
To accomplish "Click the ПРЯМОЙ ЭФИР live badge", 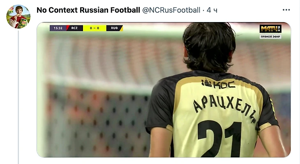I will click(x=270, y=36).
